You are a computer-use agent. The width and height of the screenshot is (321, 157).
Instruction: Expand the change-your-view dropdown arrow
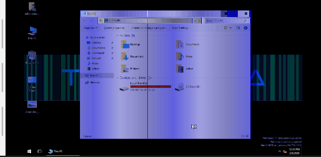[231, 28]
